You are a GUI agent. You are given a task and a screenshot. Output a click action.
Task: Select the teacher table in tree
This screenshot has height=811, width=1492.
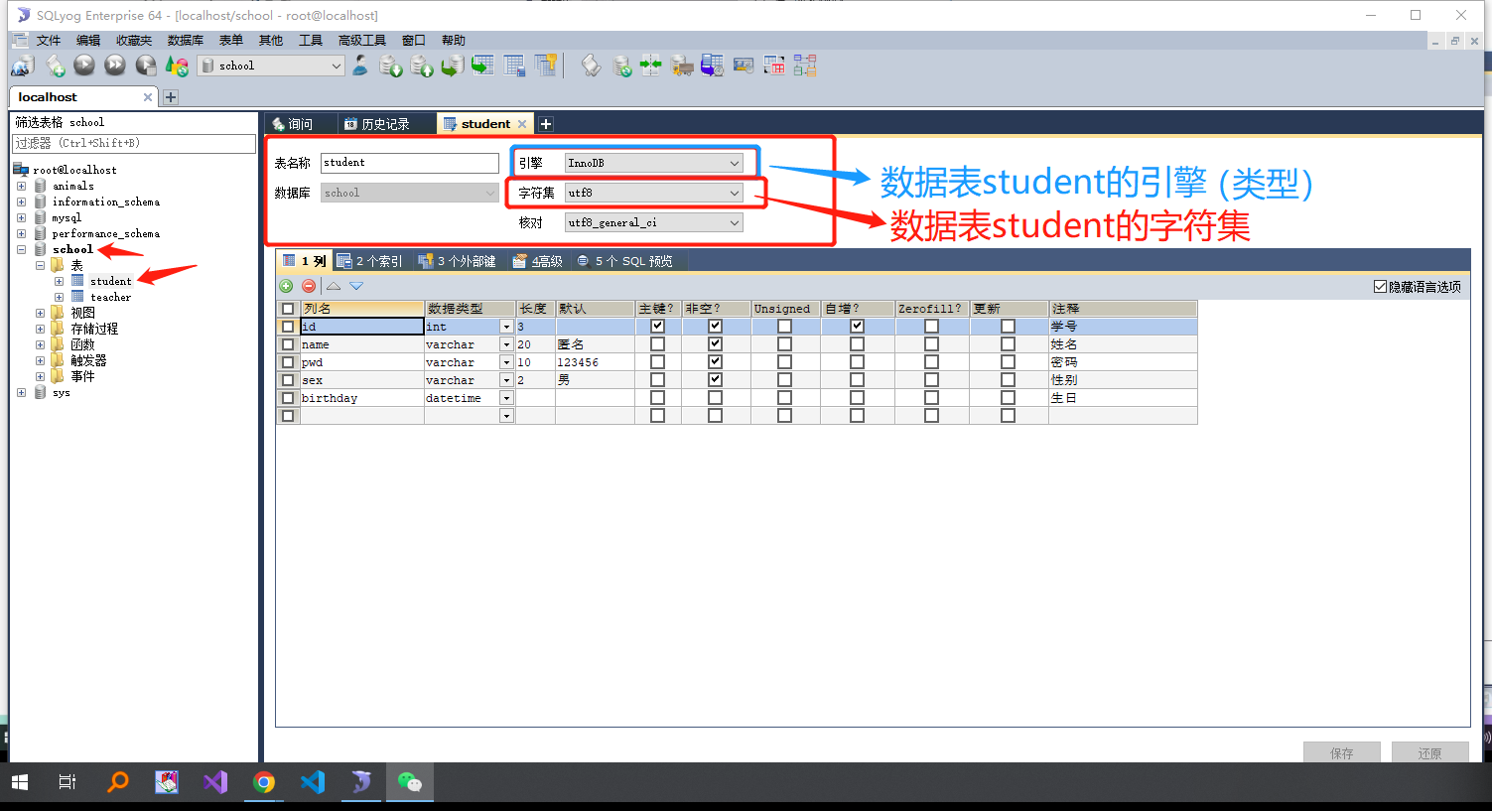click(110, 297)
